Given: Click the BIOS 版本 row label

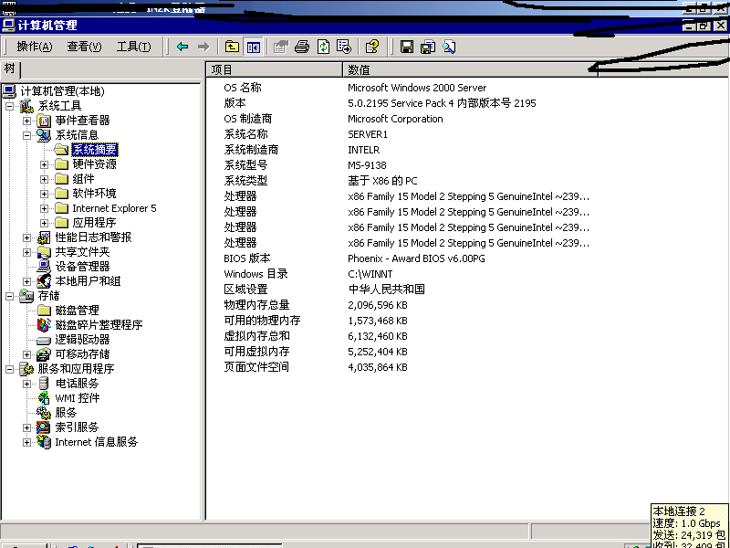Looking at the screenshot, I should (x=246, y=258).
